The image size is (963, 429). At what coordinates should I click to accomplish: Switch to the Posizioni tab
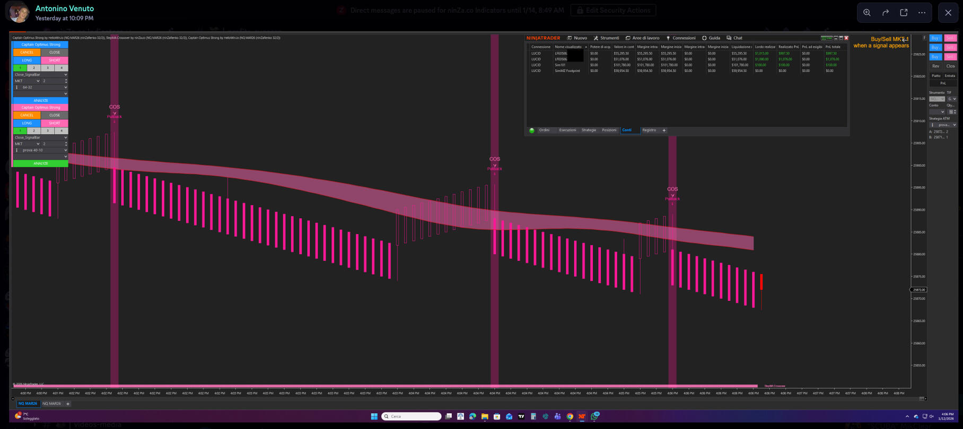[609, 130]
